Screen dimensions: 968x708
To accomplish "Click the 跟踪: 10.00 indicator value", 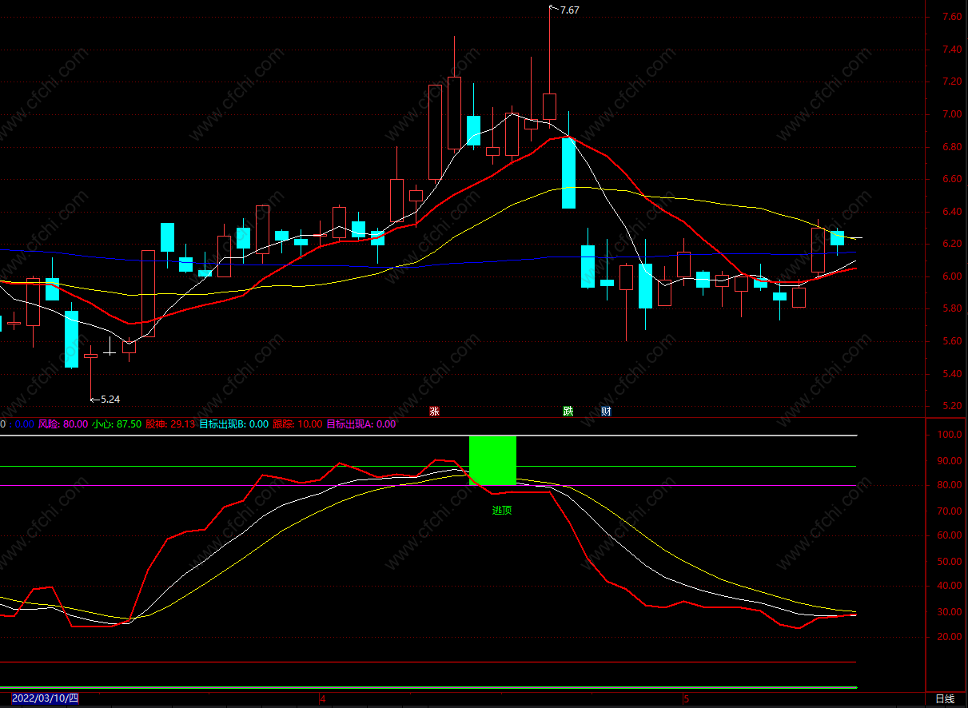I will point(297,424).
